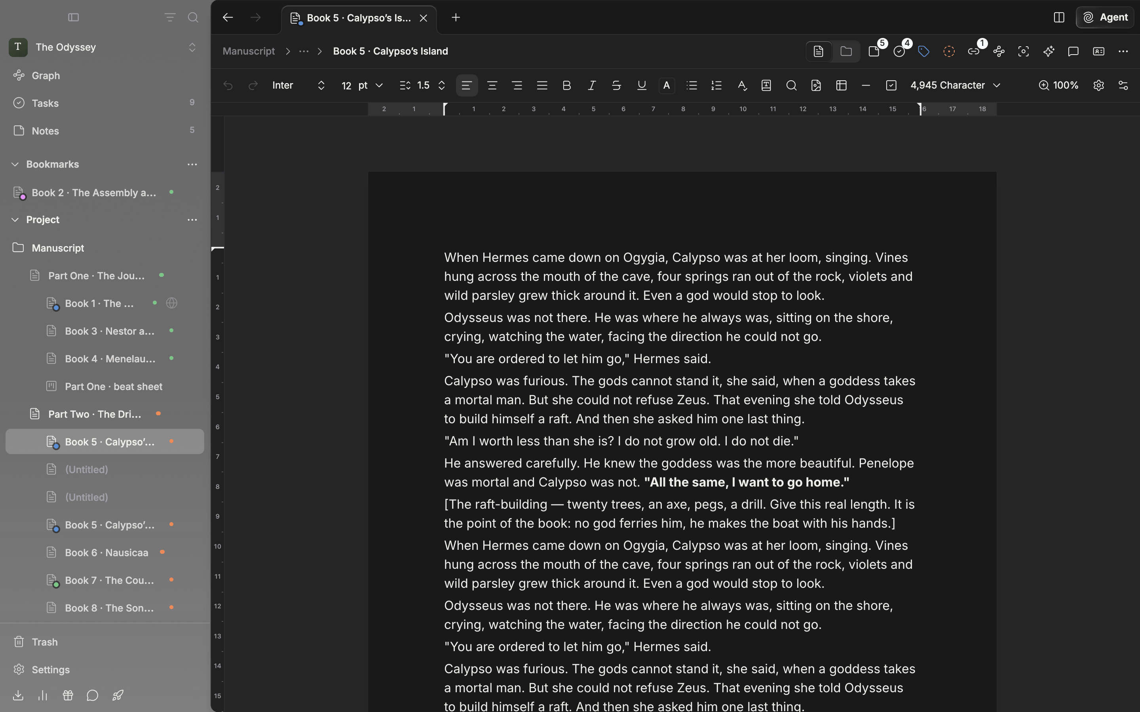The image size is (1140, 712).
Task: Open Bookmarks more options
Action: pos(192,164)
